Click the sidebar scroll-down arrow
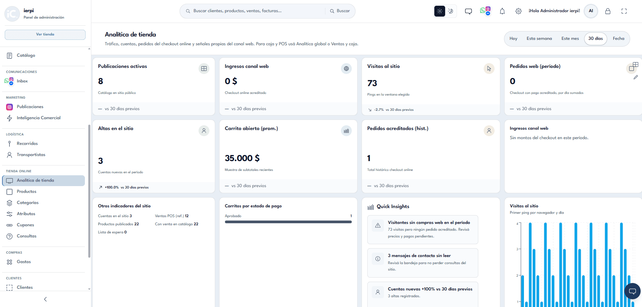The image size is (642, 307). (89, 289)
